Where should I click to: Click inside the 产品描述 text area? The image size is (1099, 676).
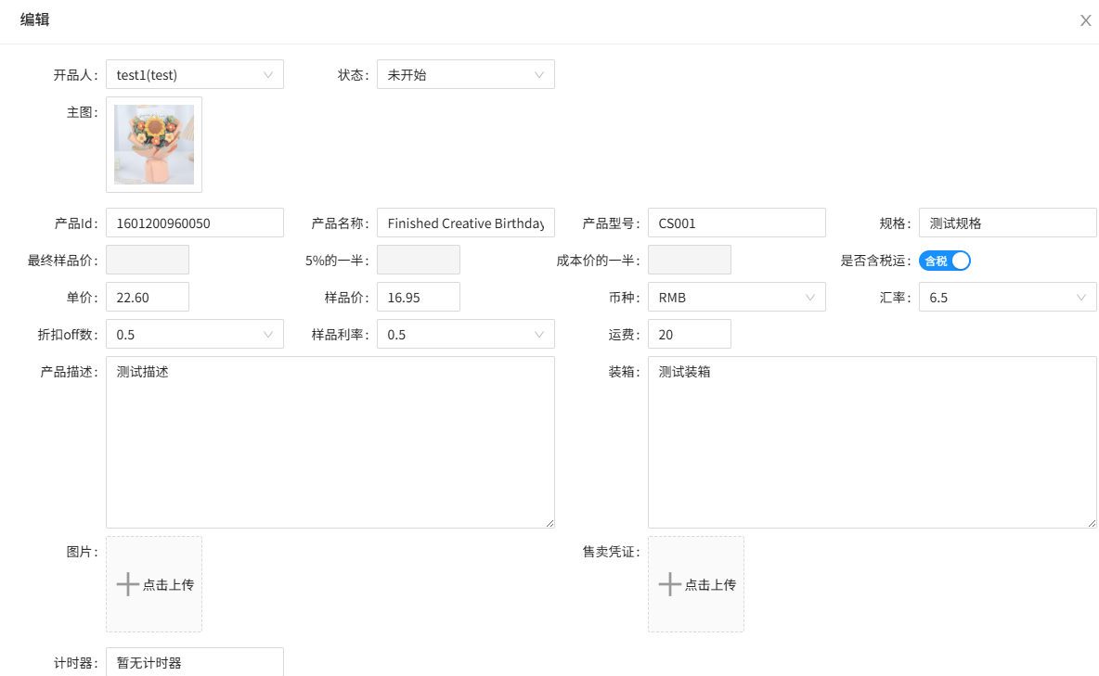(330, 442)
